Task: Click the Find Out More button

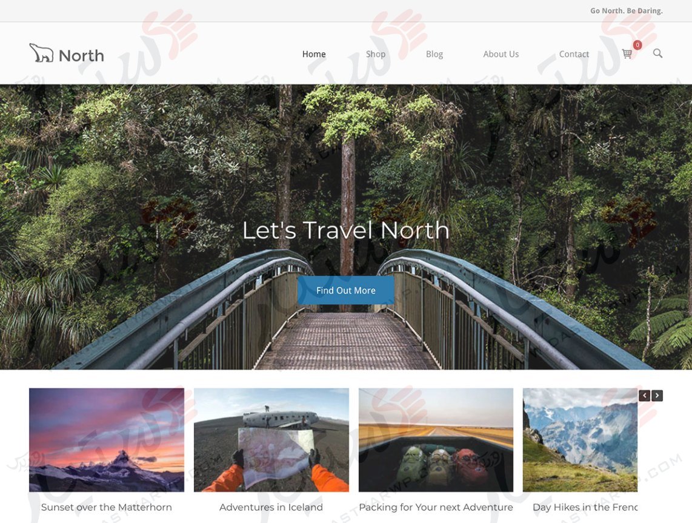Action: [345, 290]
